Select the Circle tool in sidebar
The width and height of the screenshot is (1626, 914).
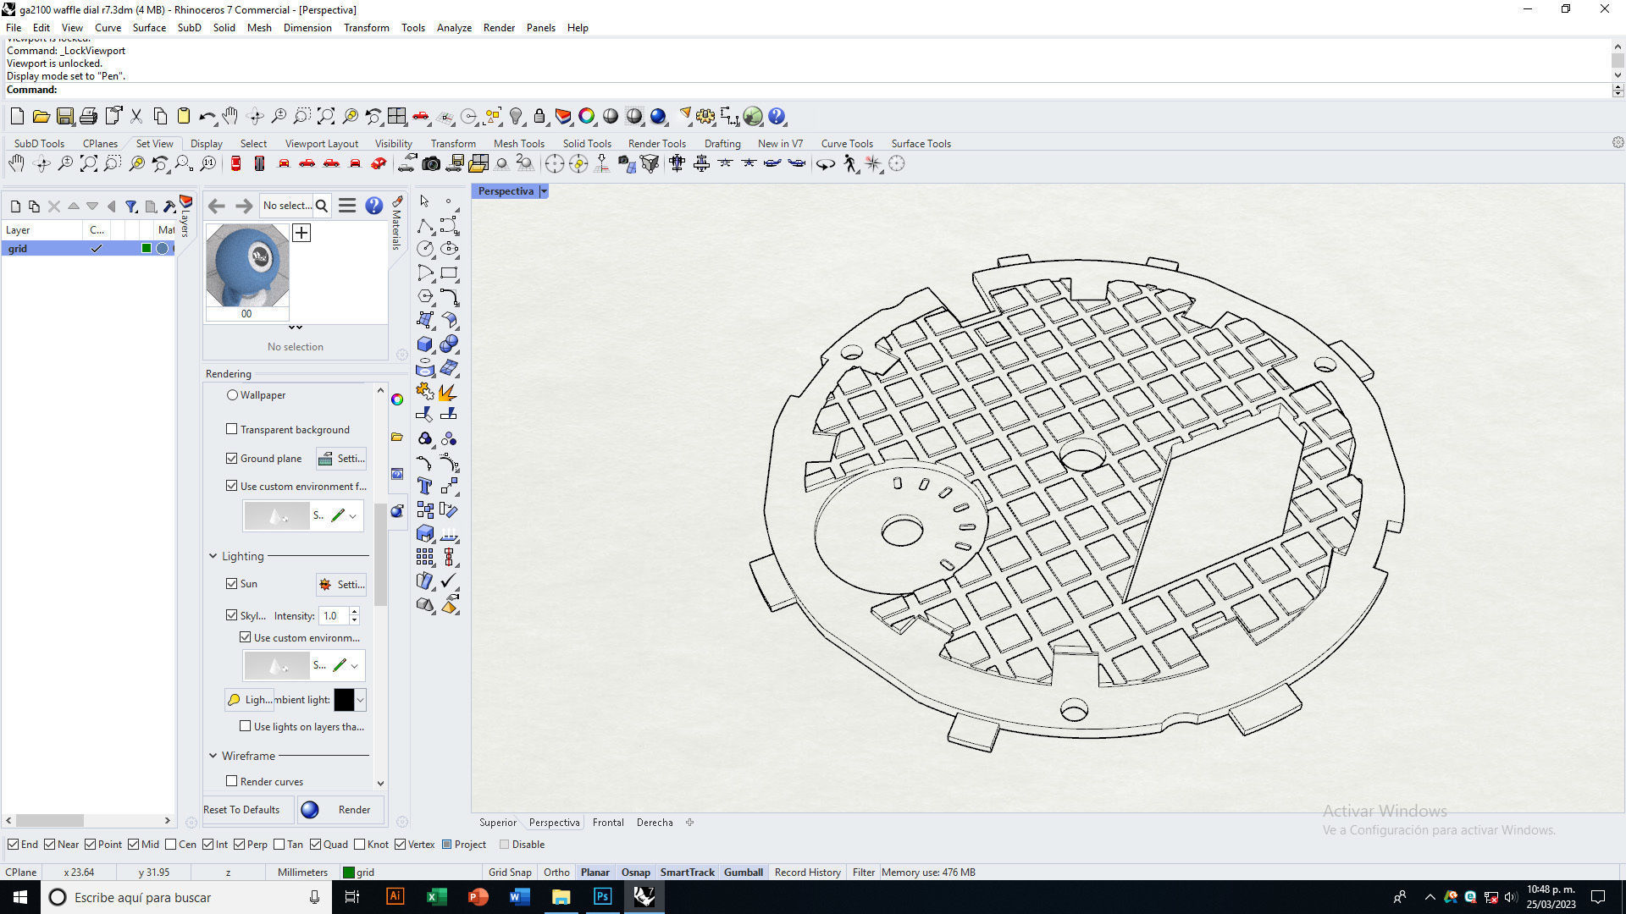coord(425,249)
